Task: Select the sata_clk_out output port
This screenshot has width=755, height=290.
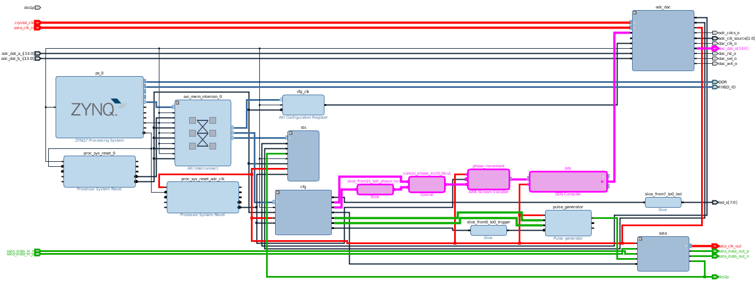Action: coord(715,246)
